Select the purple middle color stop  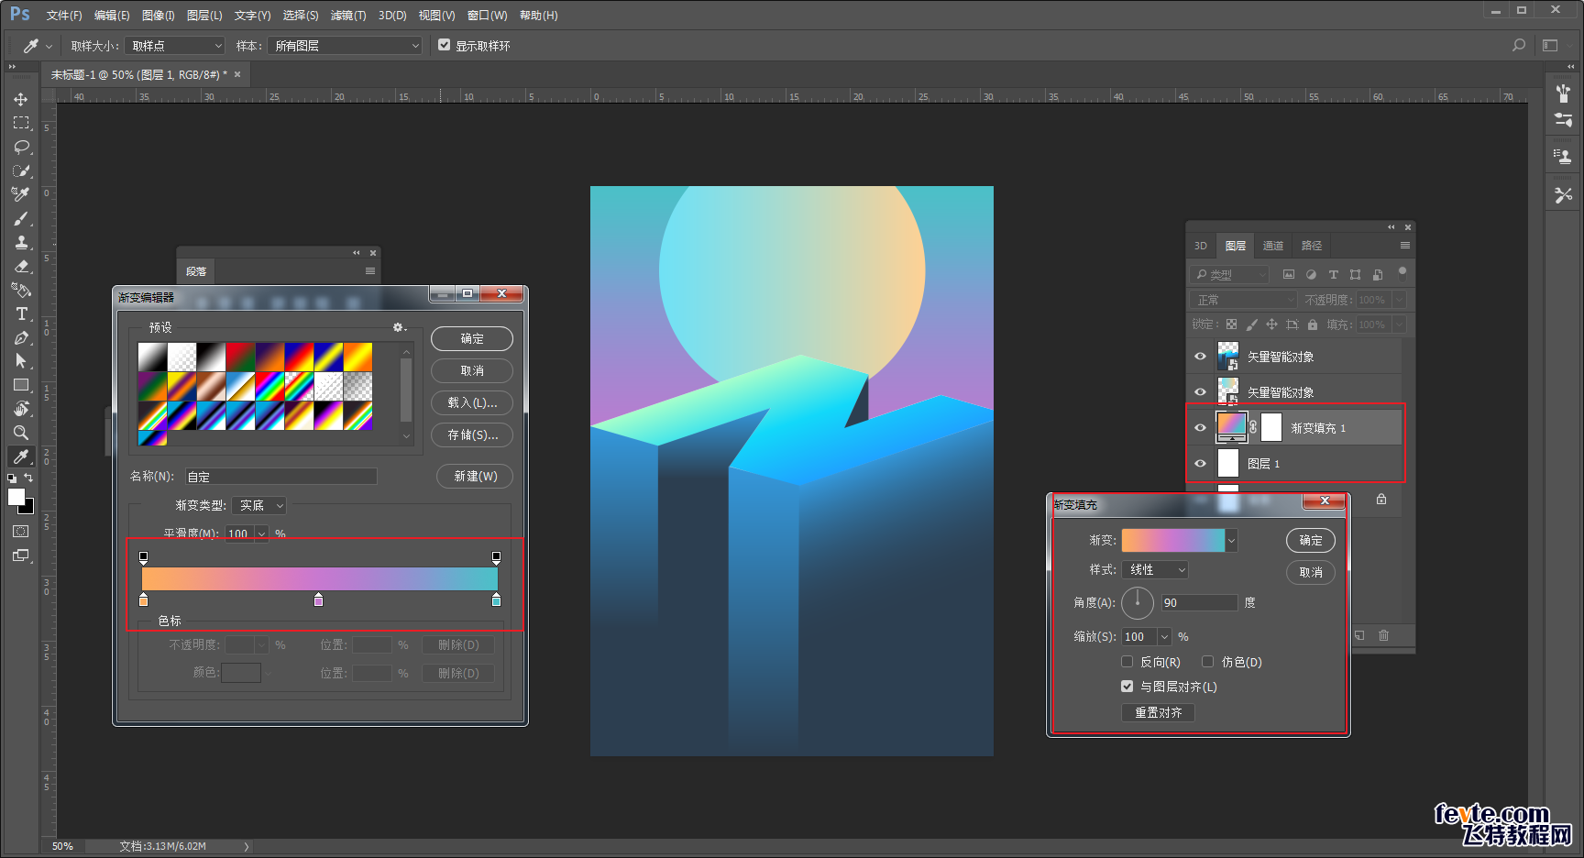(x=318, y=600)
